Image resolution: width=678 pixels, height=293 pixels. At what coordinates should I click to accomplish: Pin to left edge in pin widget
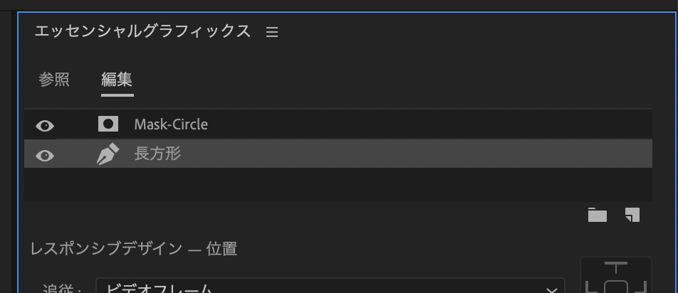[589, 287]
